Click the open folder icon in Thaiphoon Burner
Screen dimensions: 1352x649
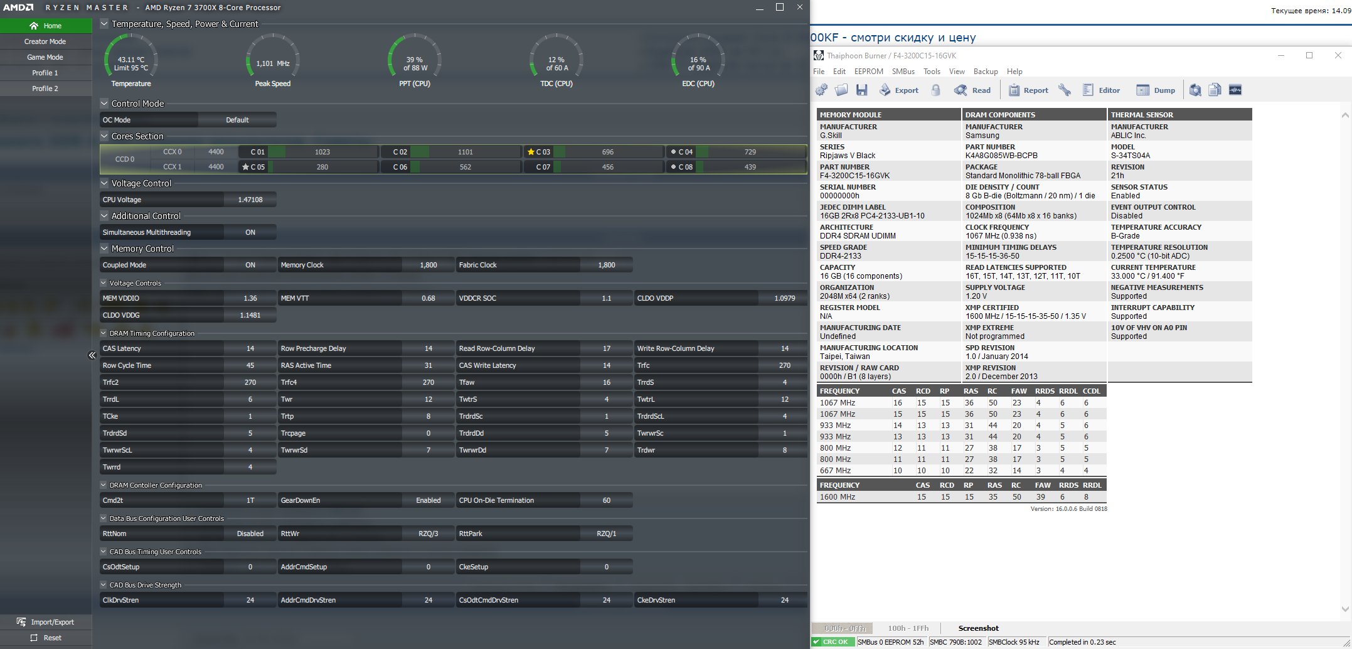(x=841, y=90)
